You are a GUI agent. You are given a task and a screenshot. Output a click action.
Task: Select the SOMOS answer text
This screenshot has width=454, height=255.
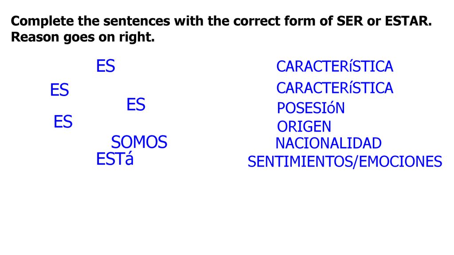pos(139,142)
